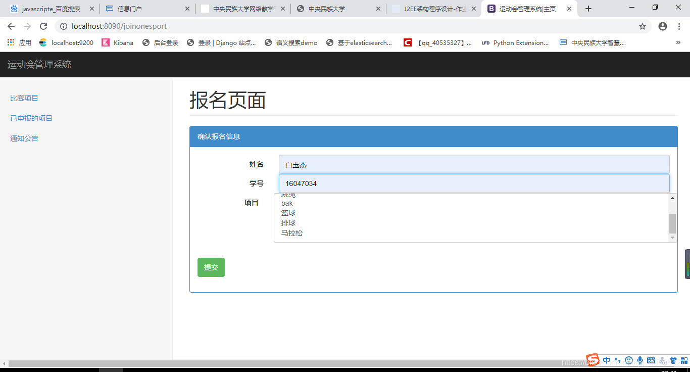This screenshot has width=690, height=372.
Task: Click the 报名页面 page heading
Action: tap(228, 101)
